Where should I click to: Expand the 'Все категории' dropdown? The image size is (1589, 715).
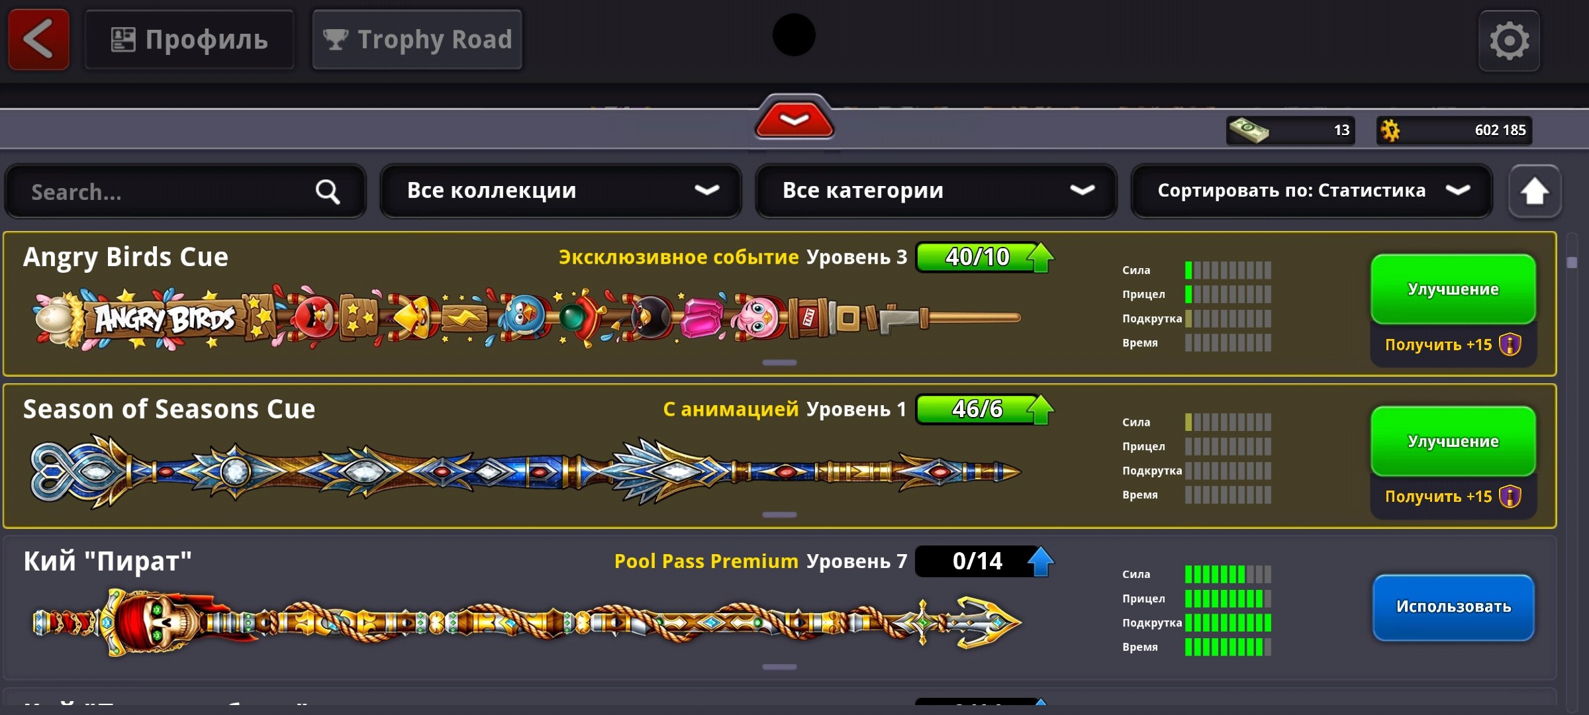click(x=936, y=191)
